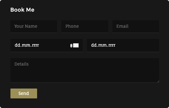Viewport: 169px width, 108px height.
Task: Click the Book Me heading
Action: 22,10
